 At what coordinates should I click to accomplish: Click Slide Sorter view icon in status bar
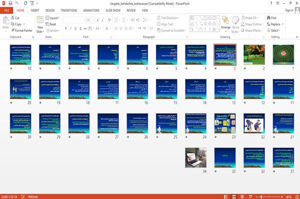click(234, 197)
